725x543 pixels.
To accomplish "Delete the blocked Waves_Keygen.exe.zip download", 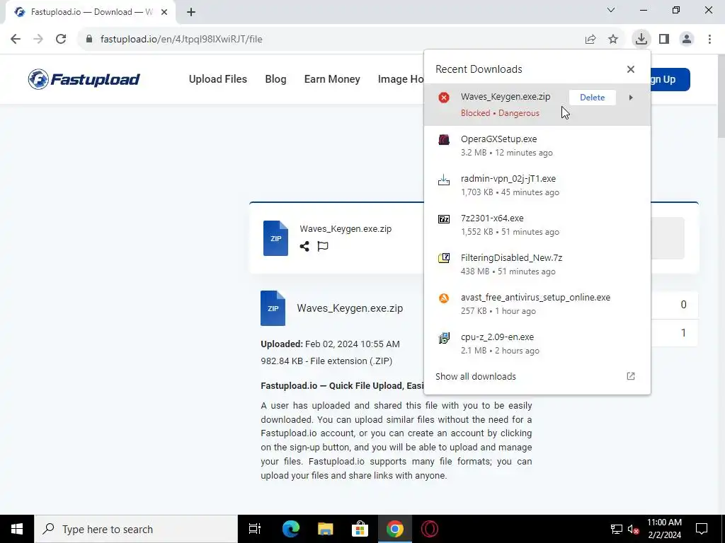I will 593,98.
